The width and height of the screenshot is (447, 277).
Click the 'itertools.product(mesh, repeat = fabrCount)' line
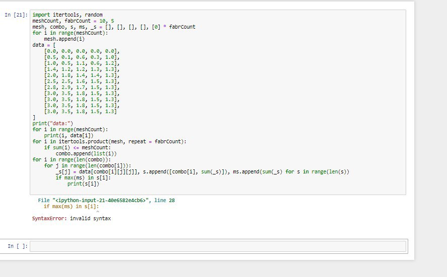pos(109,141)
